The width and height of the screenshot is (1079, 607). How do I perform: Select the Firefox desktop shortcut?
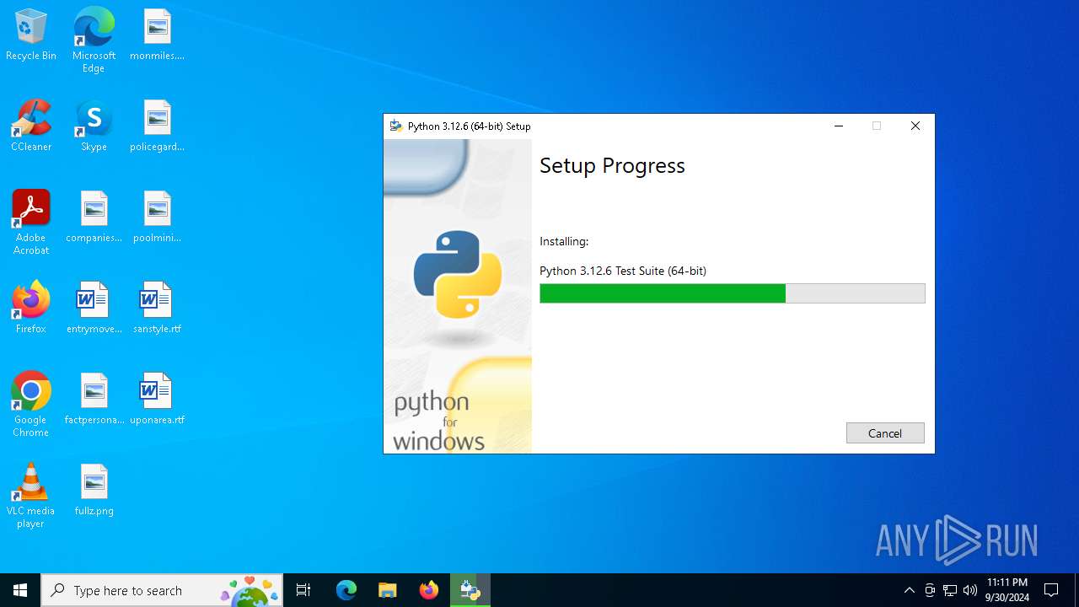pos(31,309)
